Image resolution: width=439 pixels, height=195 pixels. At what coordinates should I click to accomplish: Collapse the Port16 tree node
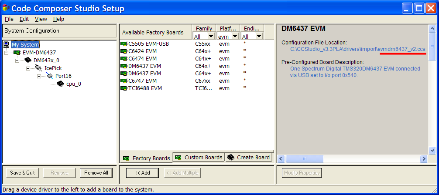[39, 76]
